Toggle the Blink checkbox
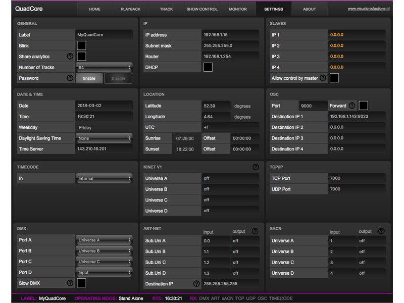 [x=82, y=45]
